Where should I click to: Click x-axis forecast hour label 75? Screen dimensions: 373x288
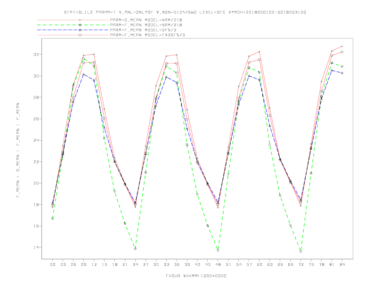click(311, 264)
